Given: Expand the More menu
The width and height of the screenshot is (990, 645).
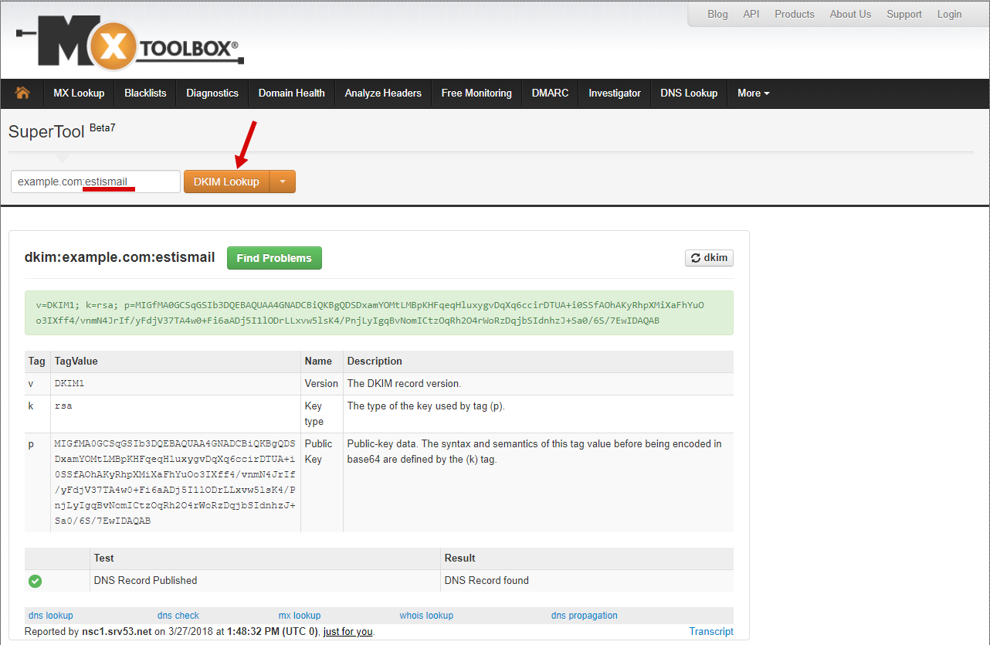Looking at the screenshot, I should pos(753,93).
